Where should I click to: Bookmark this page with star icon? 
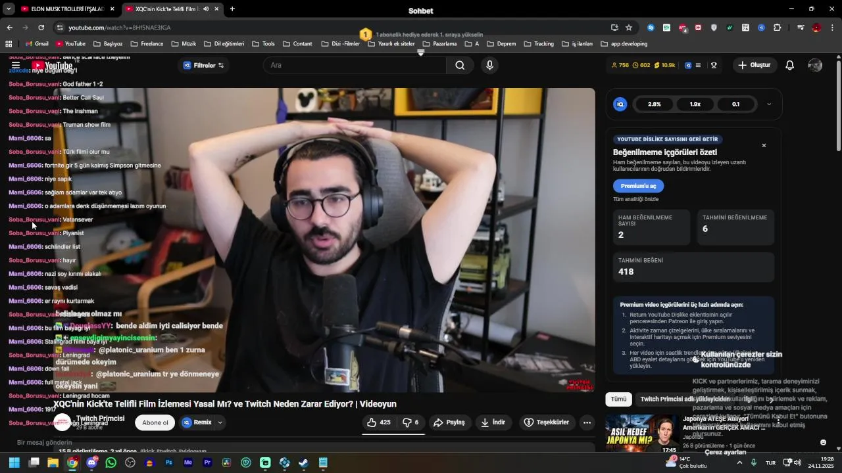click(x=629, y=28)
